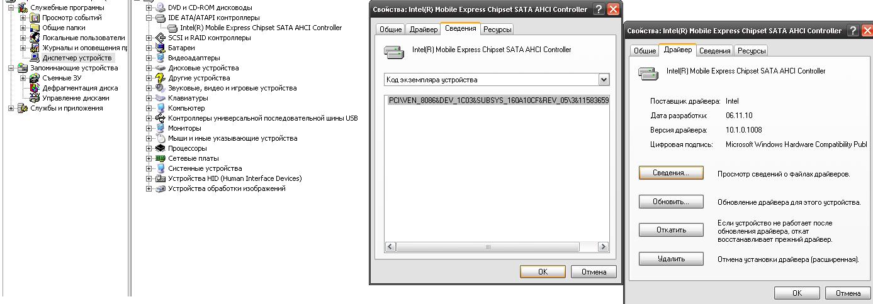Click the Мыши и иные указывающие устройства icon

click(161, 138)
